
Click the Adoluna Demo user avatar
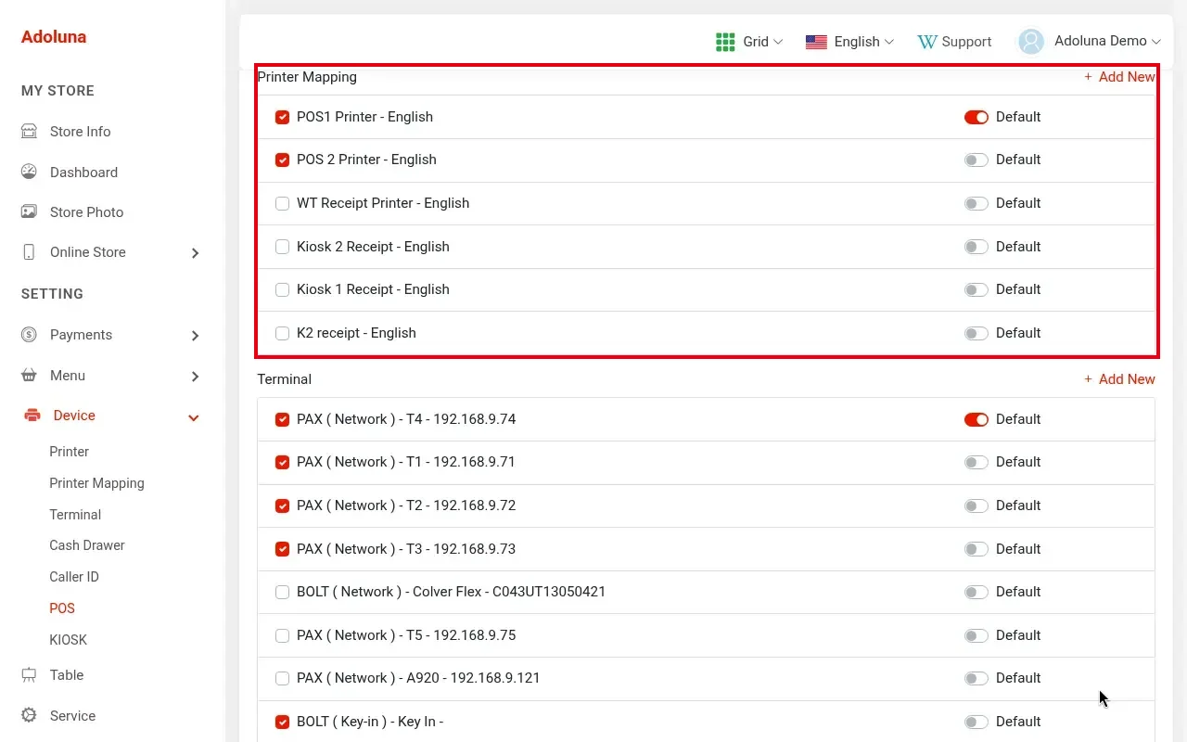1031,42
